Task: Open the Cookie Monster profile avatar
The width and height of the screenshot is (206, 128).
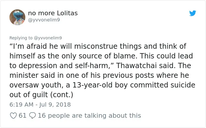Action: pos(17,17)
